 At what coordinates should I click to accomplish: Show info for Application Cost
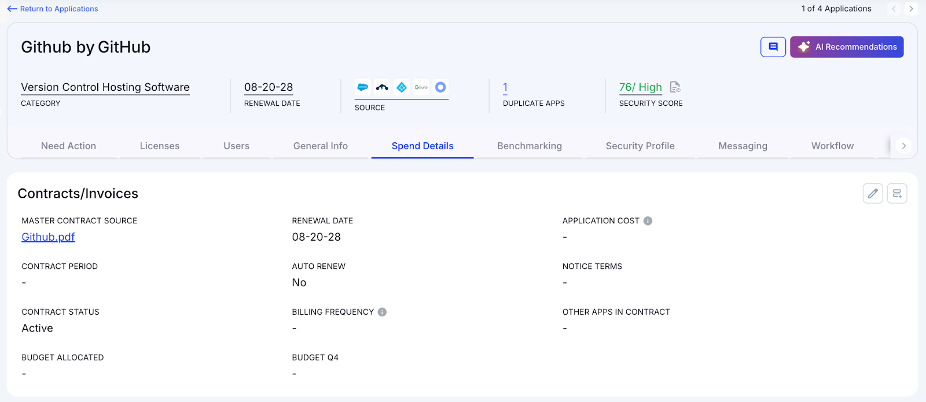coord(648,221)
